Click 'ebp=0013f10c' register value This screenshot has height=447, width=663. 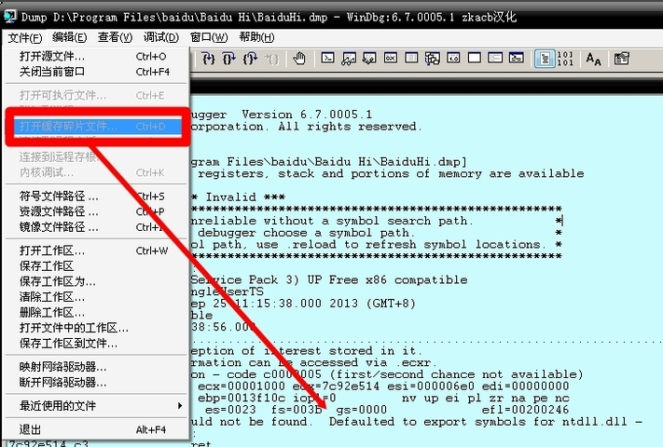(242, 398)
